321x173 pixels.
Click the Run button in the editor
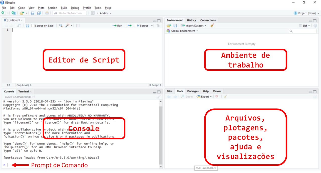117,25
